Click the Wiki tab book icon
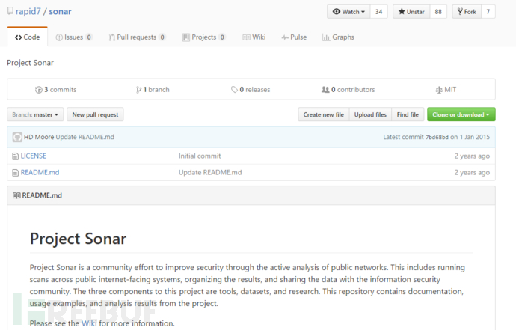Image resolution: width=516 pixels, height=330 pixels. click(246, 37)
